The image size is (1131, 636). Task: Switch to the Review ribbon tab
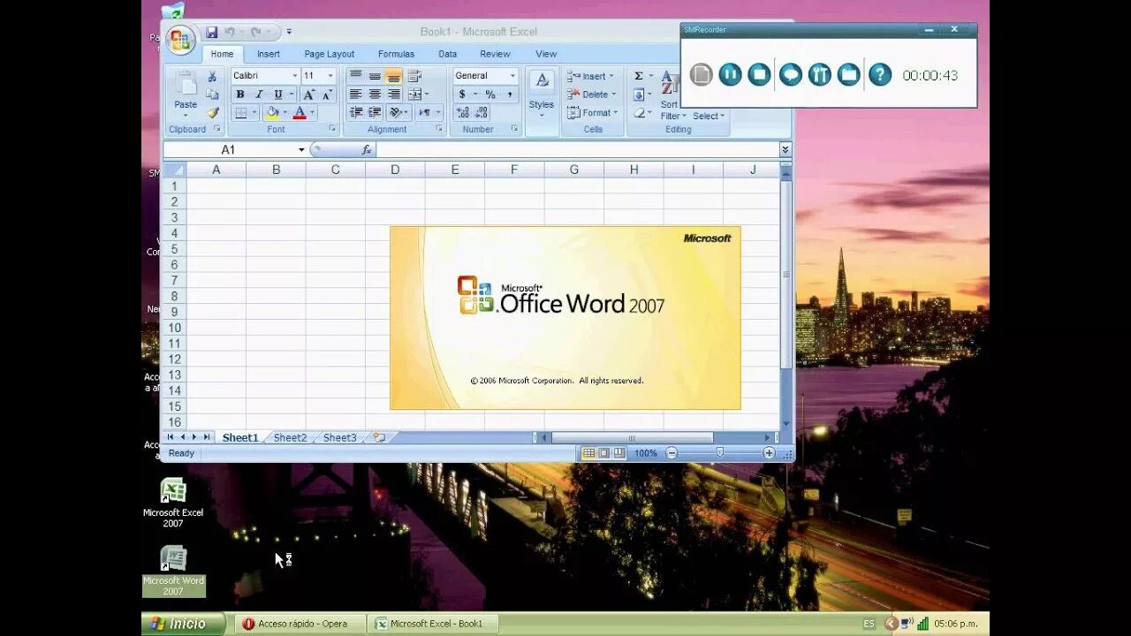pos(495,54)
